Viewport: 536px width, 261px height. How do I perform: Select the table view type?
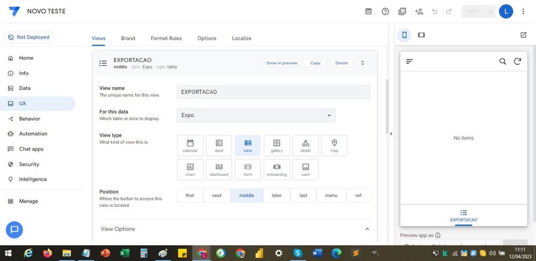pyautogui.click(x=248, y=146)
